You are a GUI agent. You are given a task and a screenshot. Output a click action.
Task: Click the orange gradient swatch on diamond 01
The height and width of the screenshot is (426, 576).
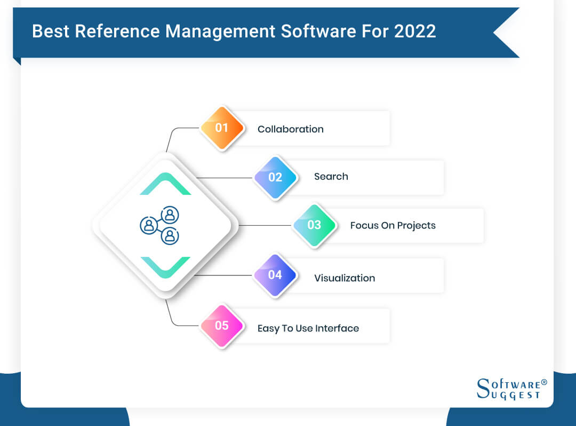point(222,127)
